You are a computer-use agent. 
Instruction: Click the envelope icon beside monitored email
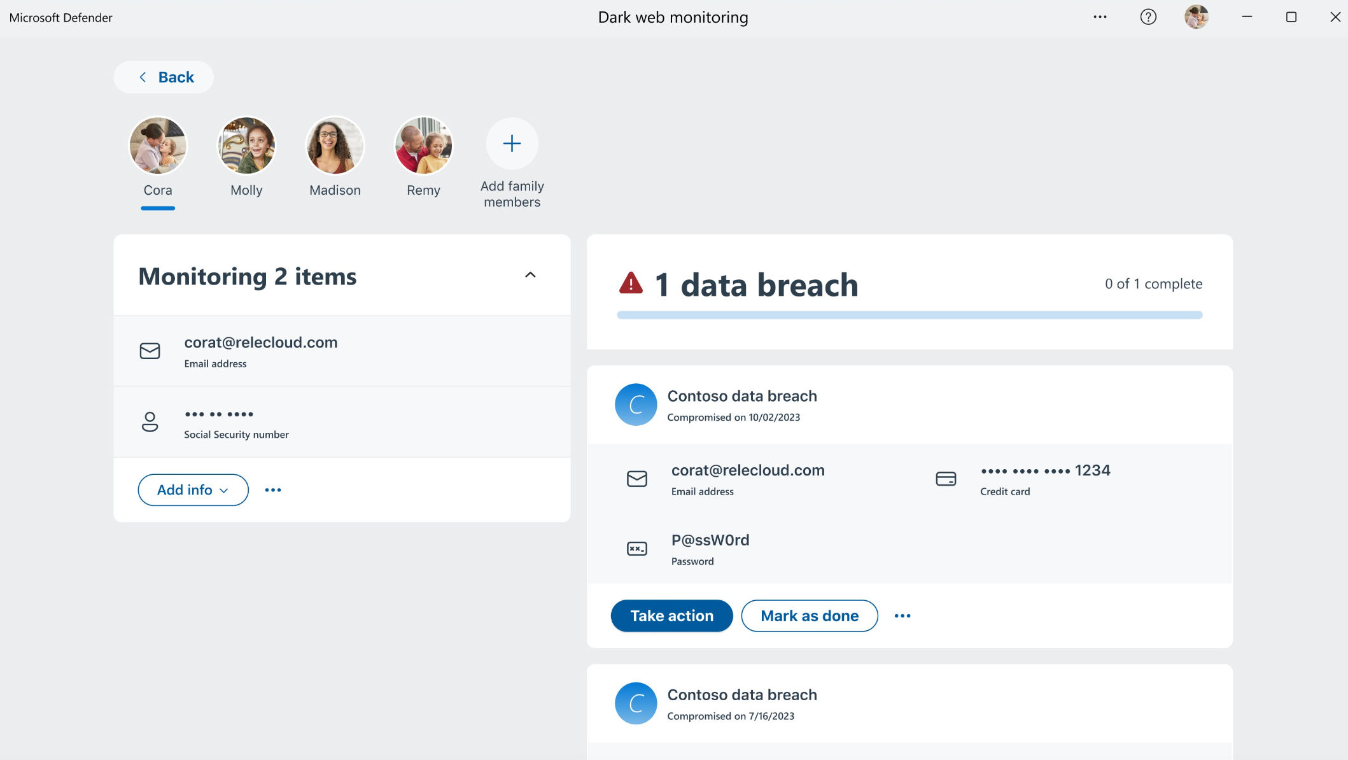150,351
